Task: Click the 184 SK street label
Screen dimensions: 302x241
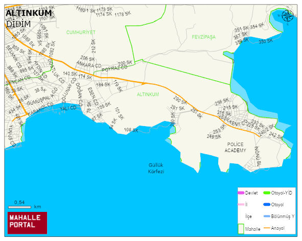Action: [x=103, y=85]
